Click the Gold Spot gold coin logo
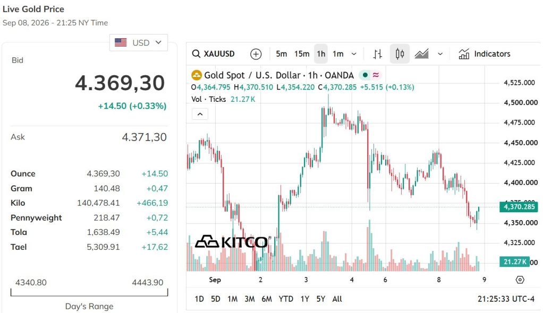This screenshot has height=313, width=543. (197, 75)
